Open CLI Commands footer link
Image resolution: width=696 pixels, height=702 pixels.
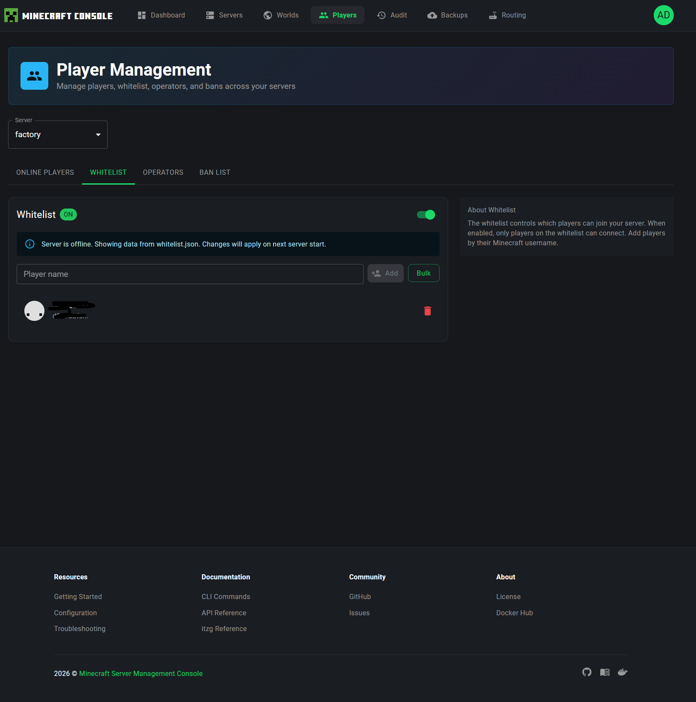(x=226, y=596)
